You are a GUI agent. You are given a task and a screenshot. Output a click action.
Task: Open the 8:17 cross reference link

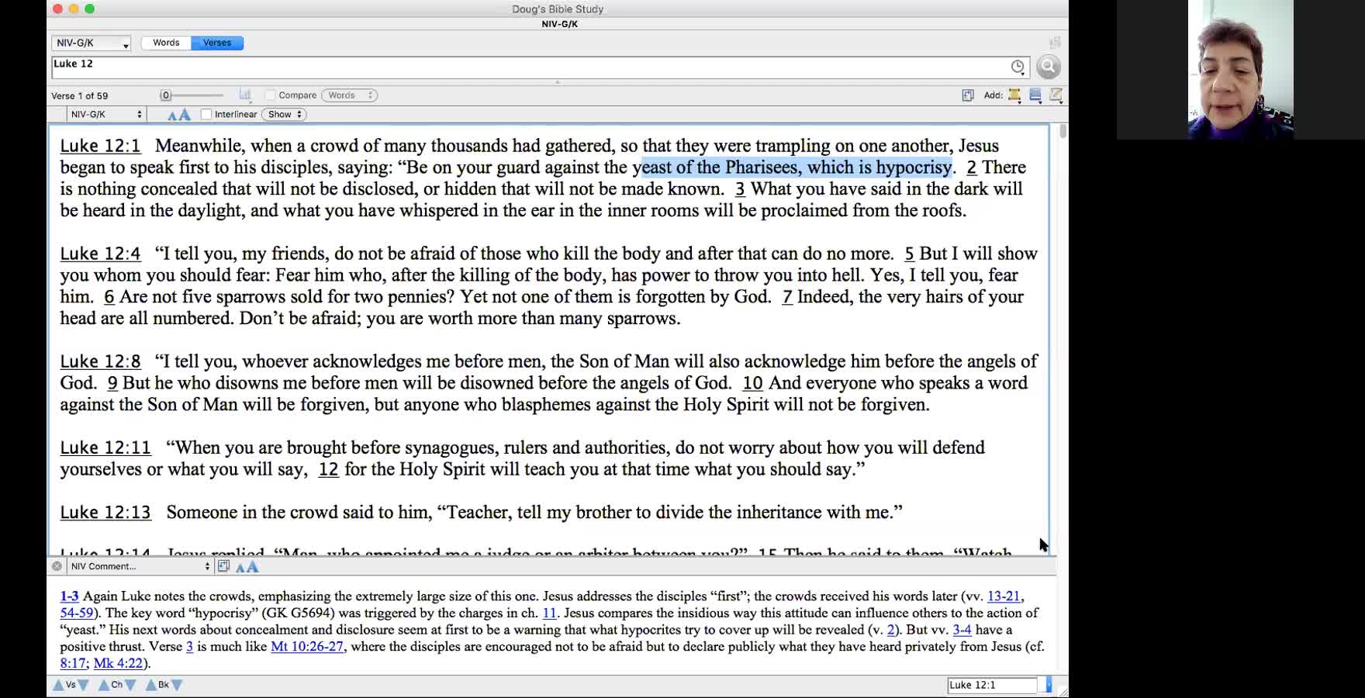(73, 663)
